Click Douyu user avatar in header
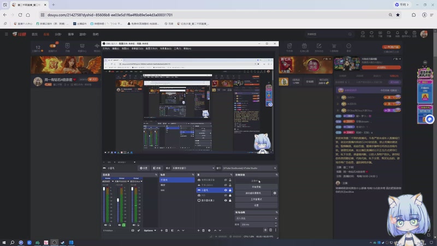Viewport: 437px width, 246px height. click(x=424, y=34)
